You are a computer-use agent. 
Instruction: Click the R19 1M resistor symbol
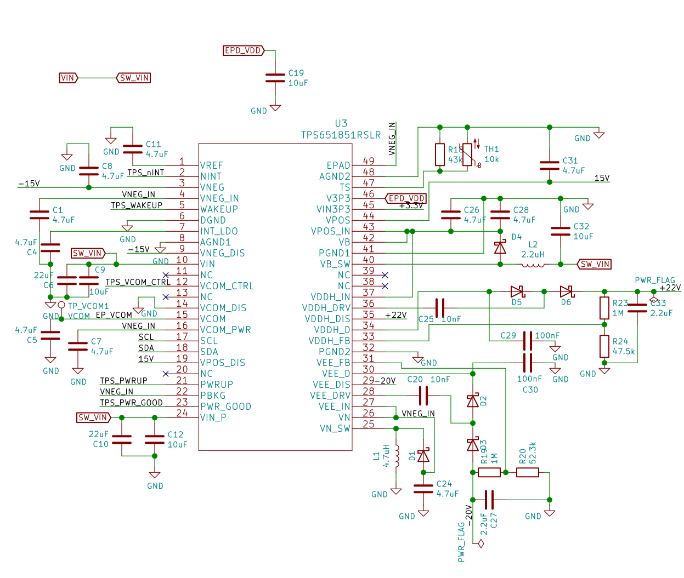point(489,472)
